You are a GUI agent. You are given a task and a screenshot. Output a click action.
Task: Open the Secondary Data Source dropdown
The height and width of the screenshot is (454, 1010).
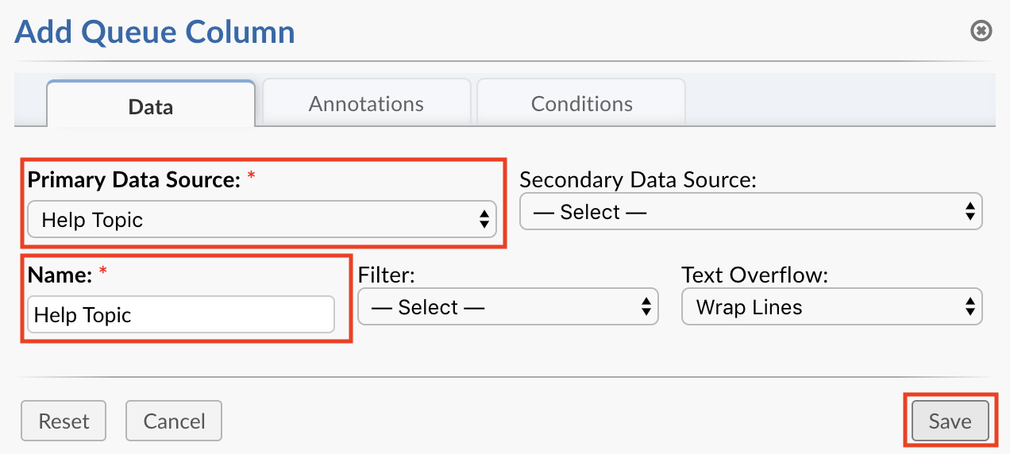751,212
